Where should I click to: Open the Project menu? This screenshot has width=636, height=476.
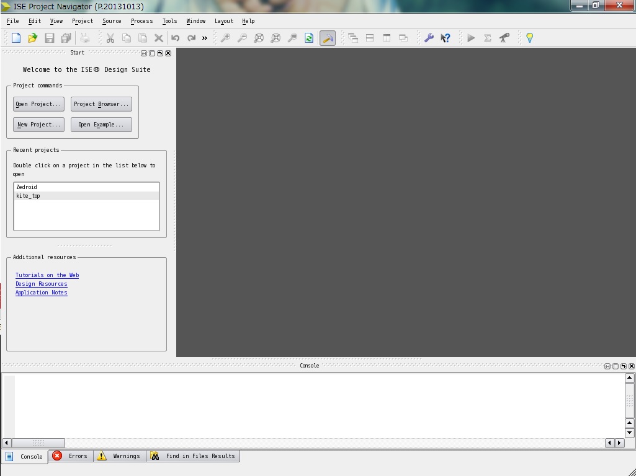click(83, 21)
